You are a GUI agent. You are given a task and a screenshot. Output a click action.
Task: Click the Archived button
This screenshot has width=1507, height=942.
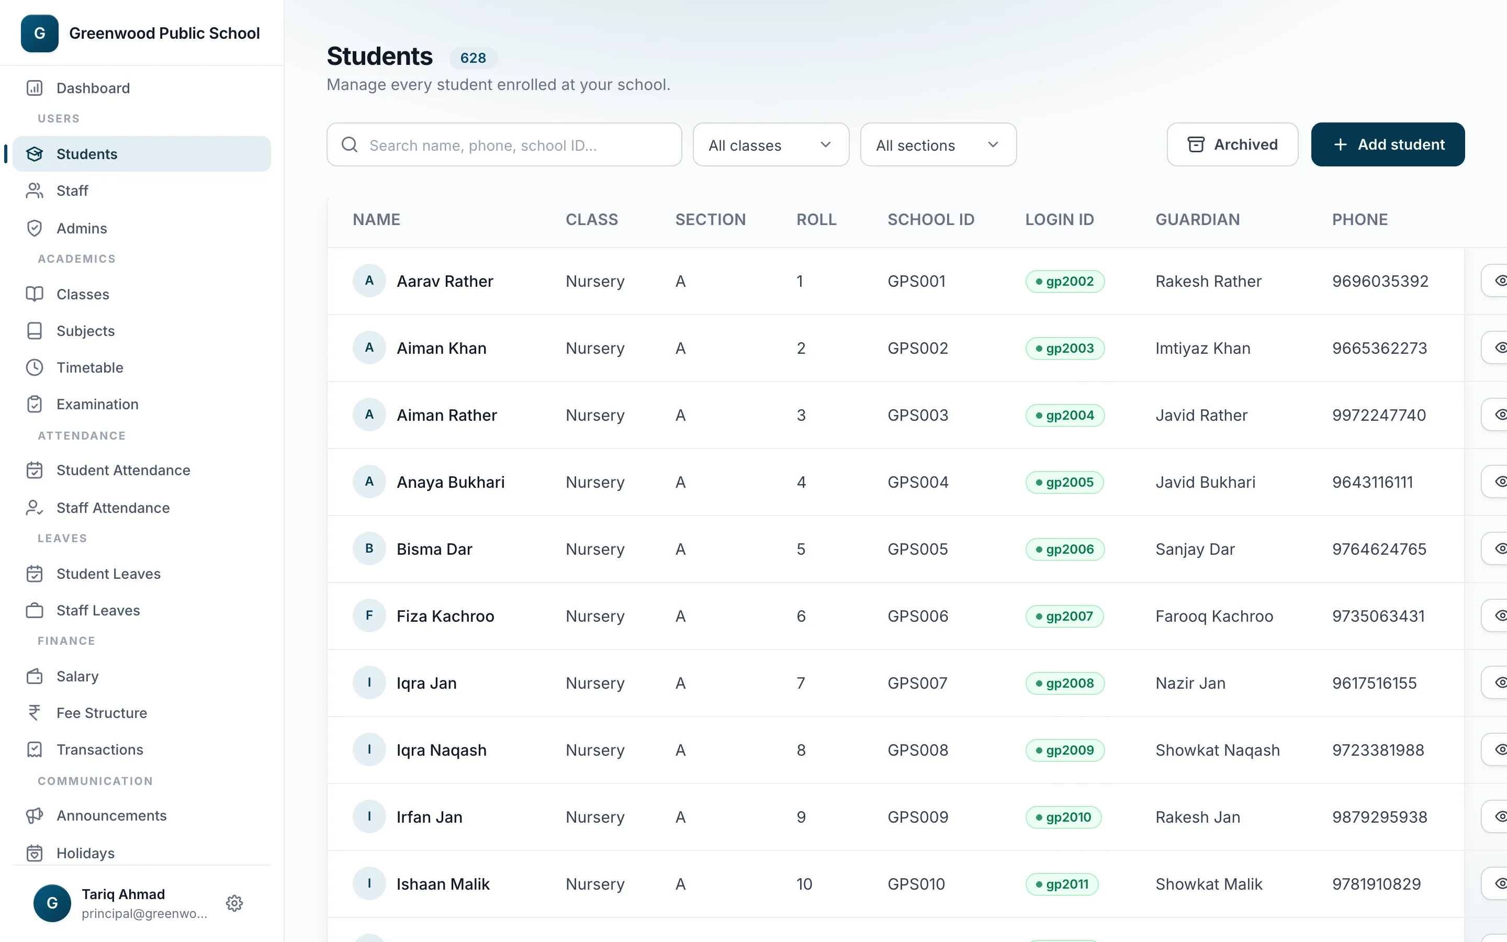1232,144
